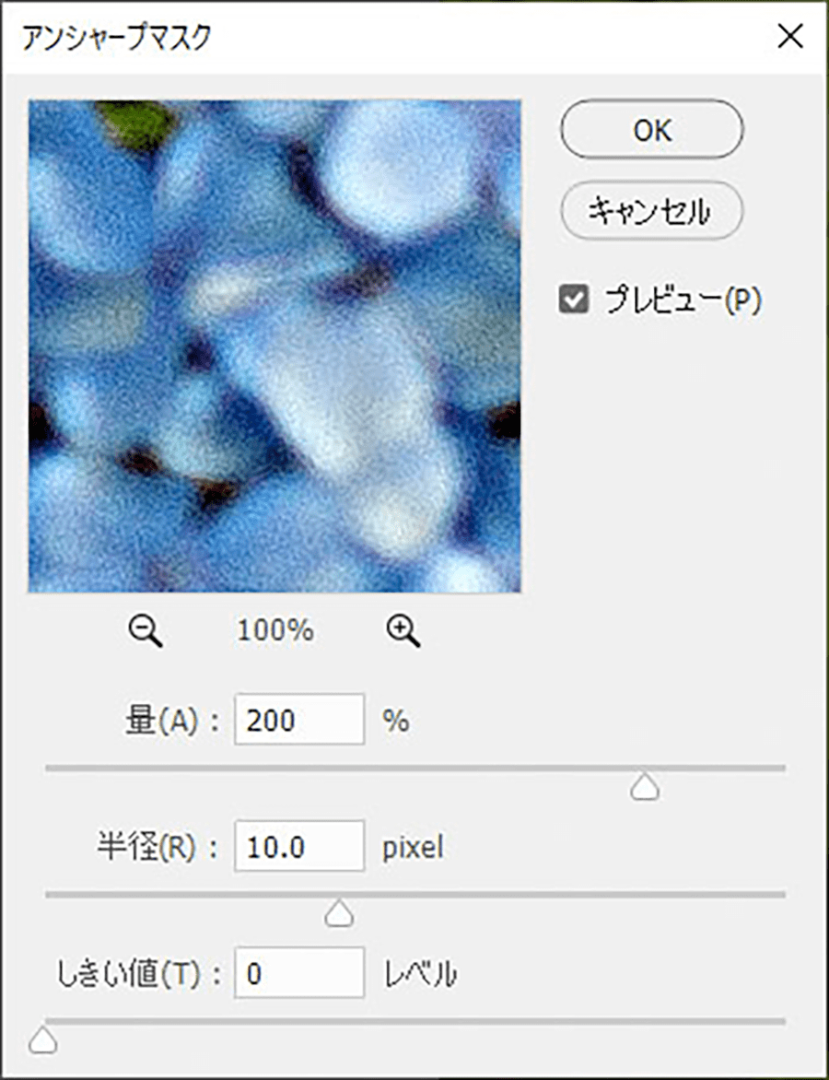Click the pixel unit label beside radius
829x1080 pixels.
[x=413, y=847]
